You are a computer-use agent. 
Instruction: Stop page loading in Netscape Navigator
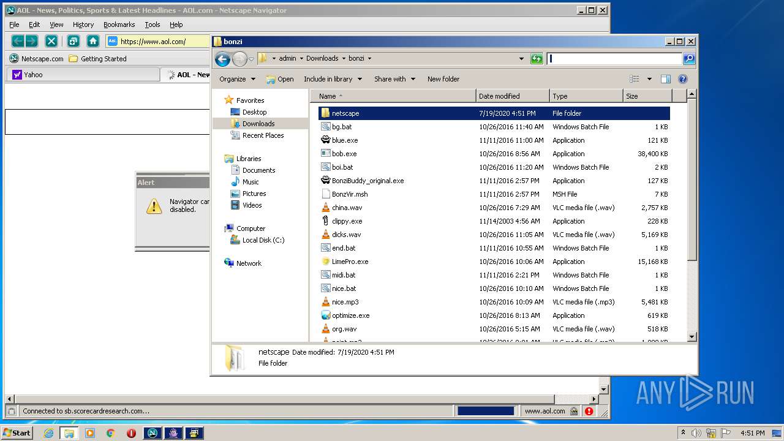pyautogui.click(x=52, y=41)
